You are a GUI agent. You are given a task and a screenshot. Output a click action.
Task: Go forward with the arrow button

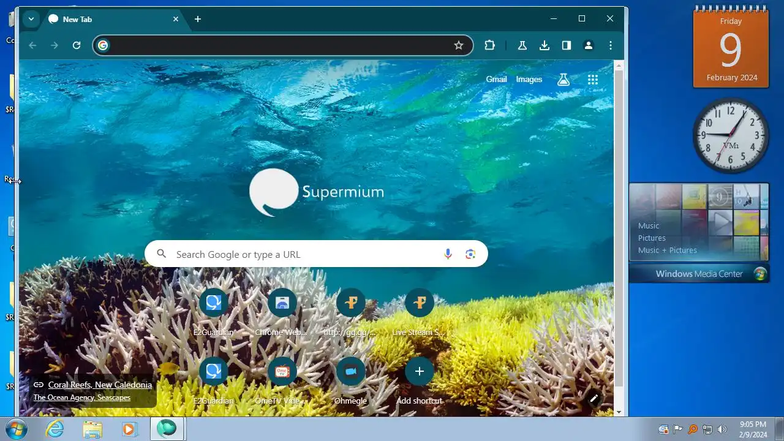55,45
